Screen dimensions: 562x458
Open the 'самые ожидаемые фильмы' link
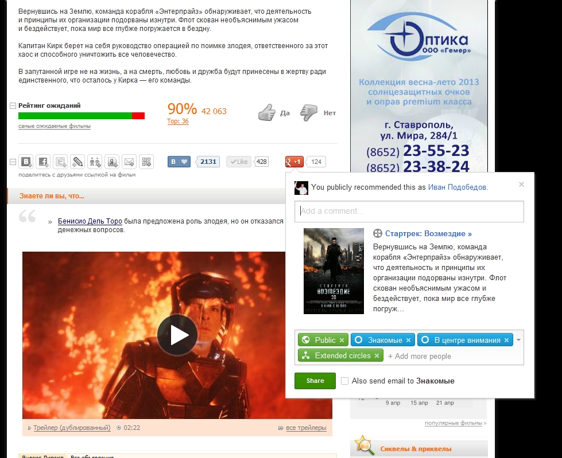(x=55, y=126)
